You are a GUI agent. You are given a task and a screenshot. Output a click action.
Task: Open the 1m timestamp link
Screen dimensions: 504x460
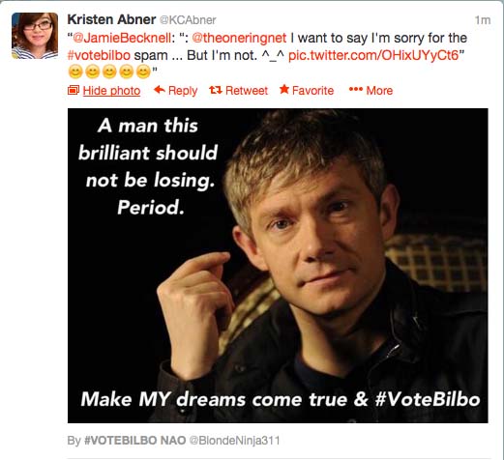[483, 20]
